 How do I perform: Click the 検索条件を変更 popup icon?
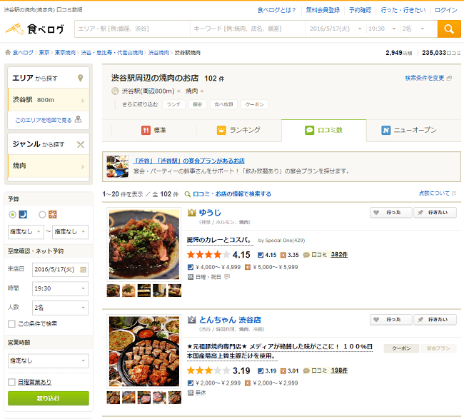point(449,78)
